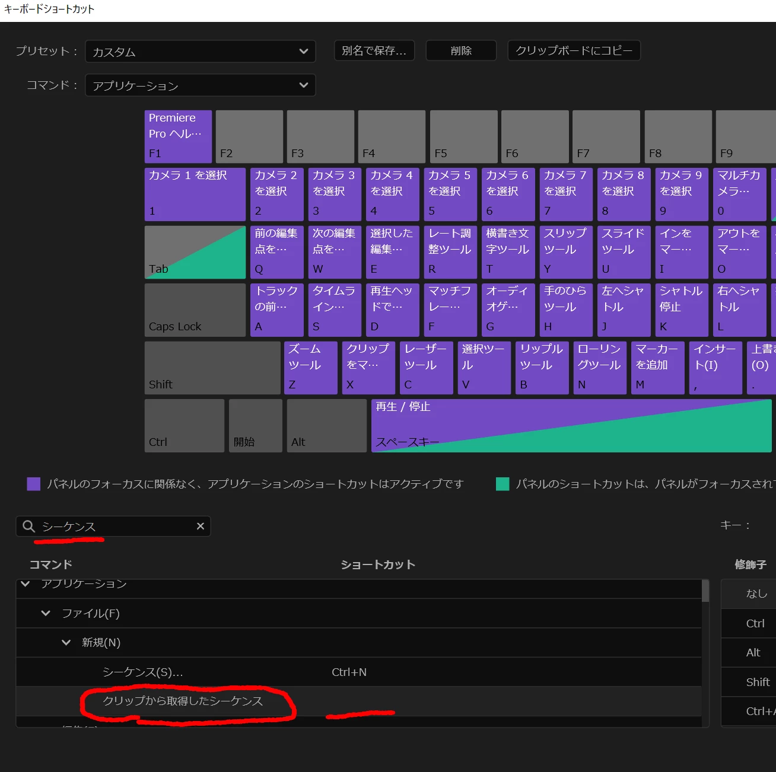
Task: Click the F key (マッチフレーム)
Action: coord(450,310)
